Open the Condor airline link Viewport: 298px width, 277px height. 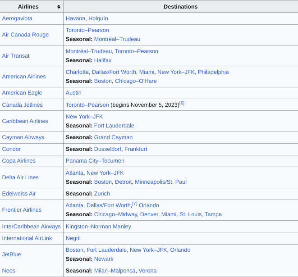pyautogui.click(x=11, y=149)
